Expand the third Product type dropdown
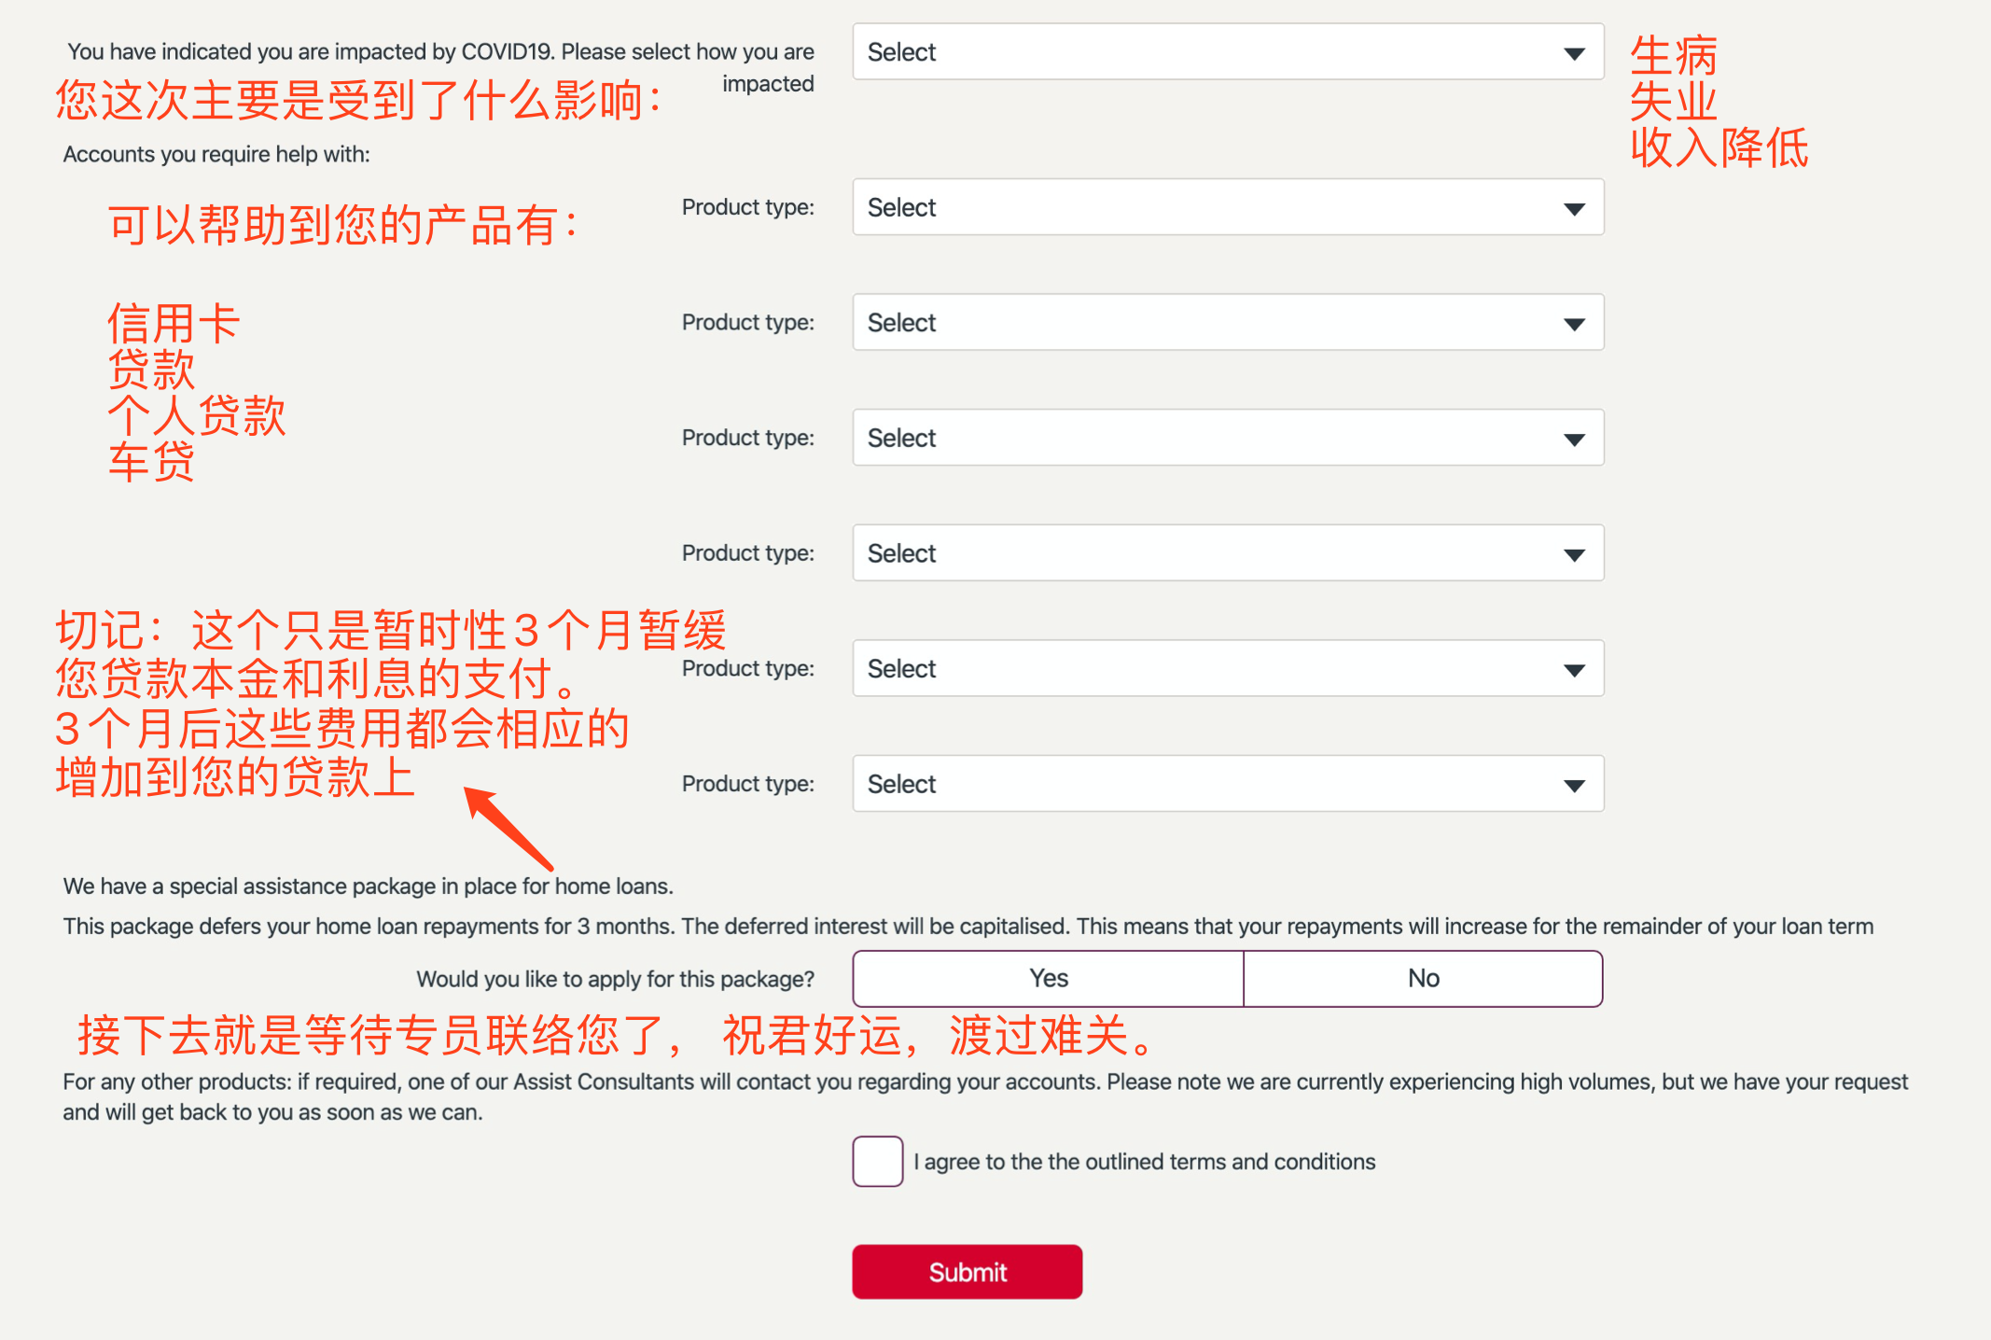This screenshot has height=1340, width=1991. click(x=1227, y=437)
